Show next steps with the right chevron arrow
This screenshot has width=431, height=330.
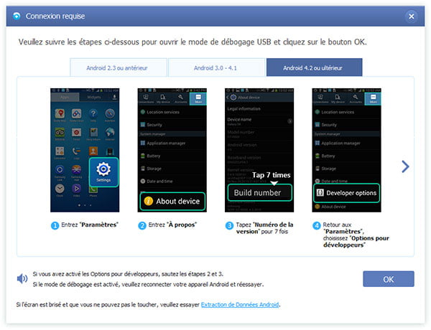[x=405, y=166]
